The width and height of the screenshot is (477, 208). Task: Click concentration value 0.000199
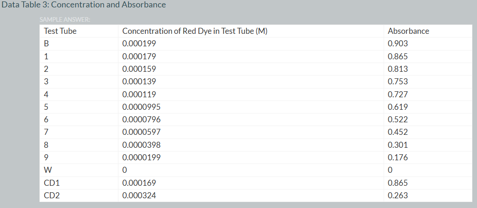pos(139,44)
